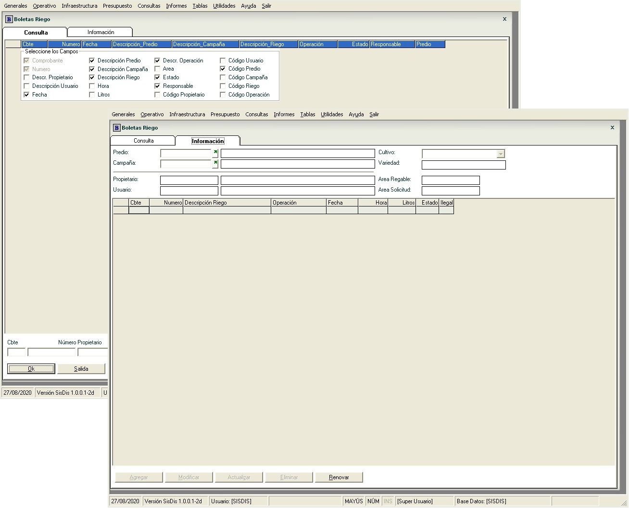The width and height of the screenshot is (629, 509).
Task: Open the Información tab in back window
Action: coord(101,32)
